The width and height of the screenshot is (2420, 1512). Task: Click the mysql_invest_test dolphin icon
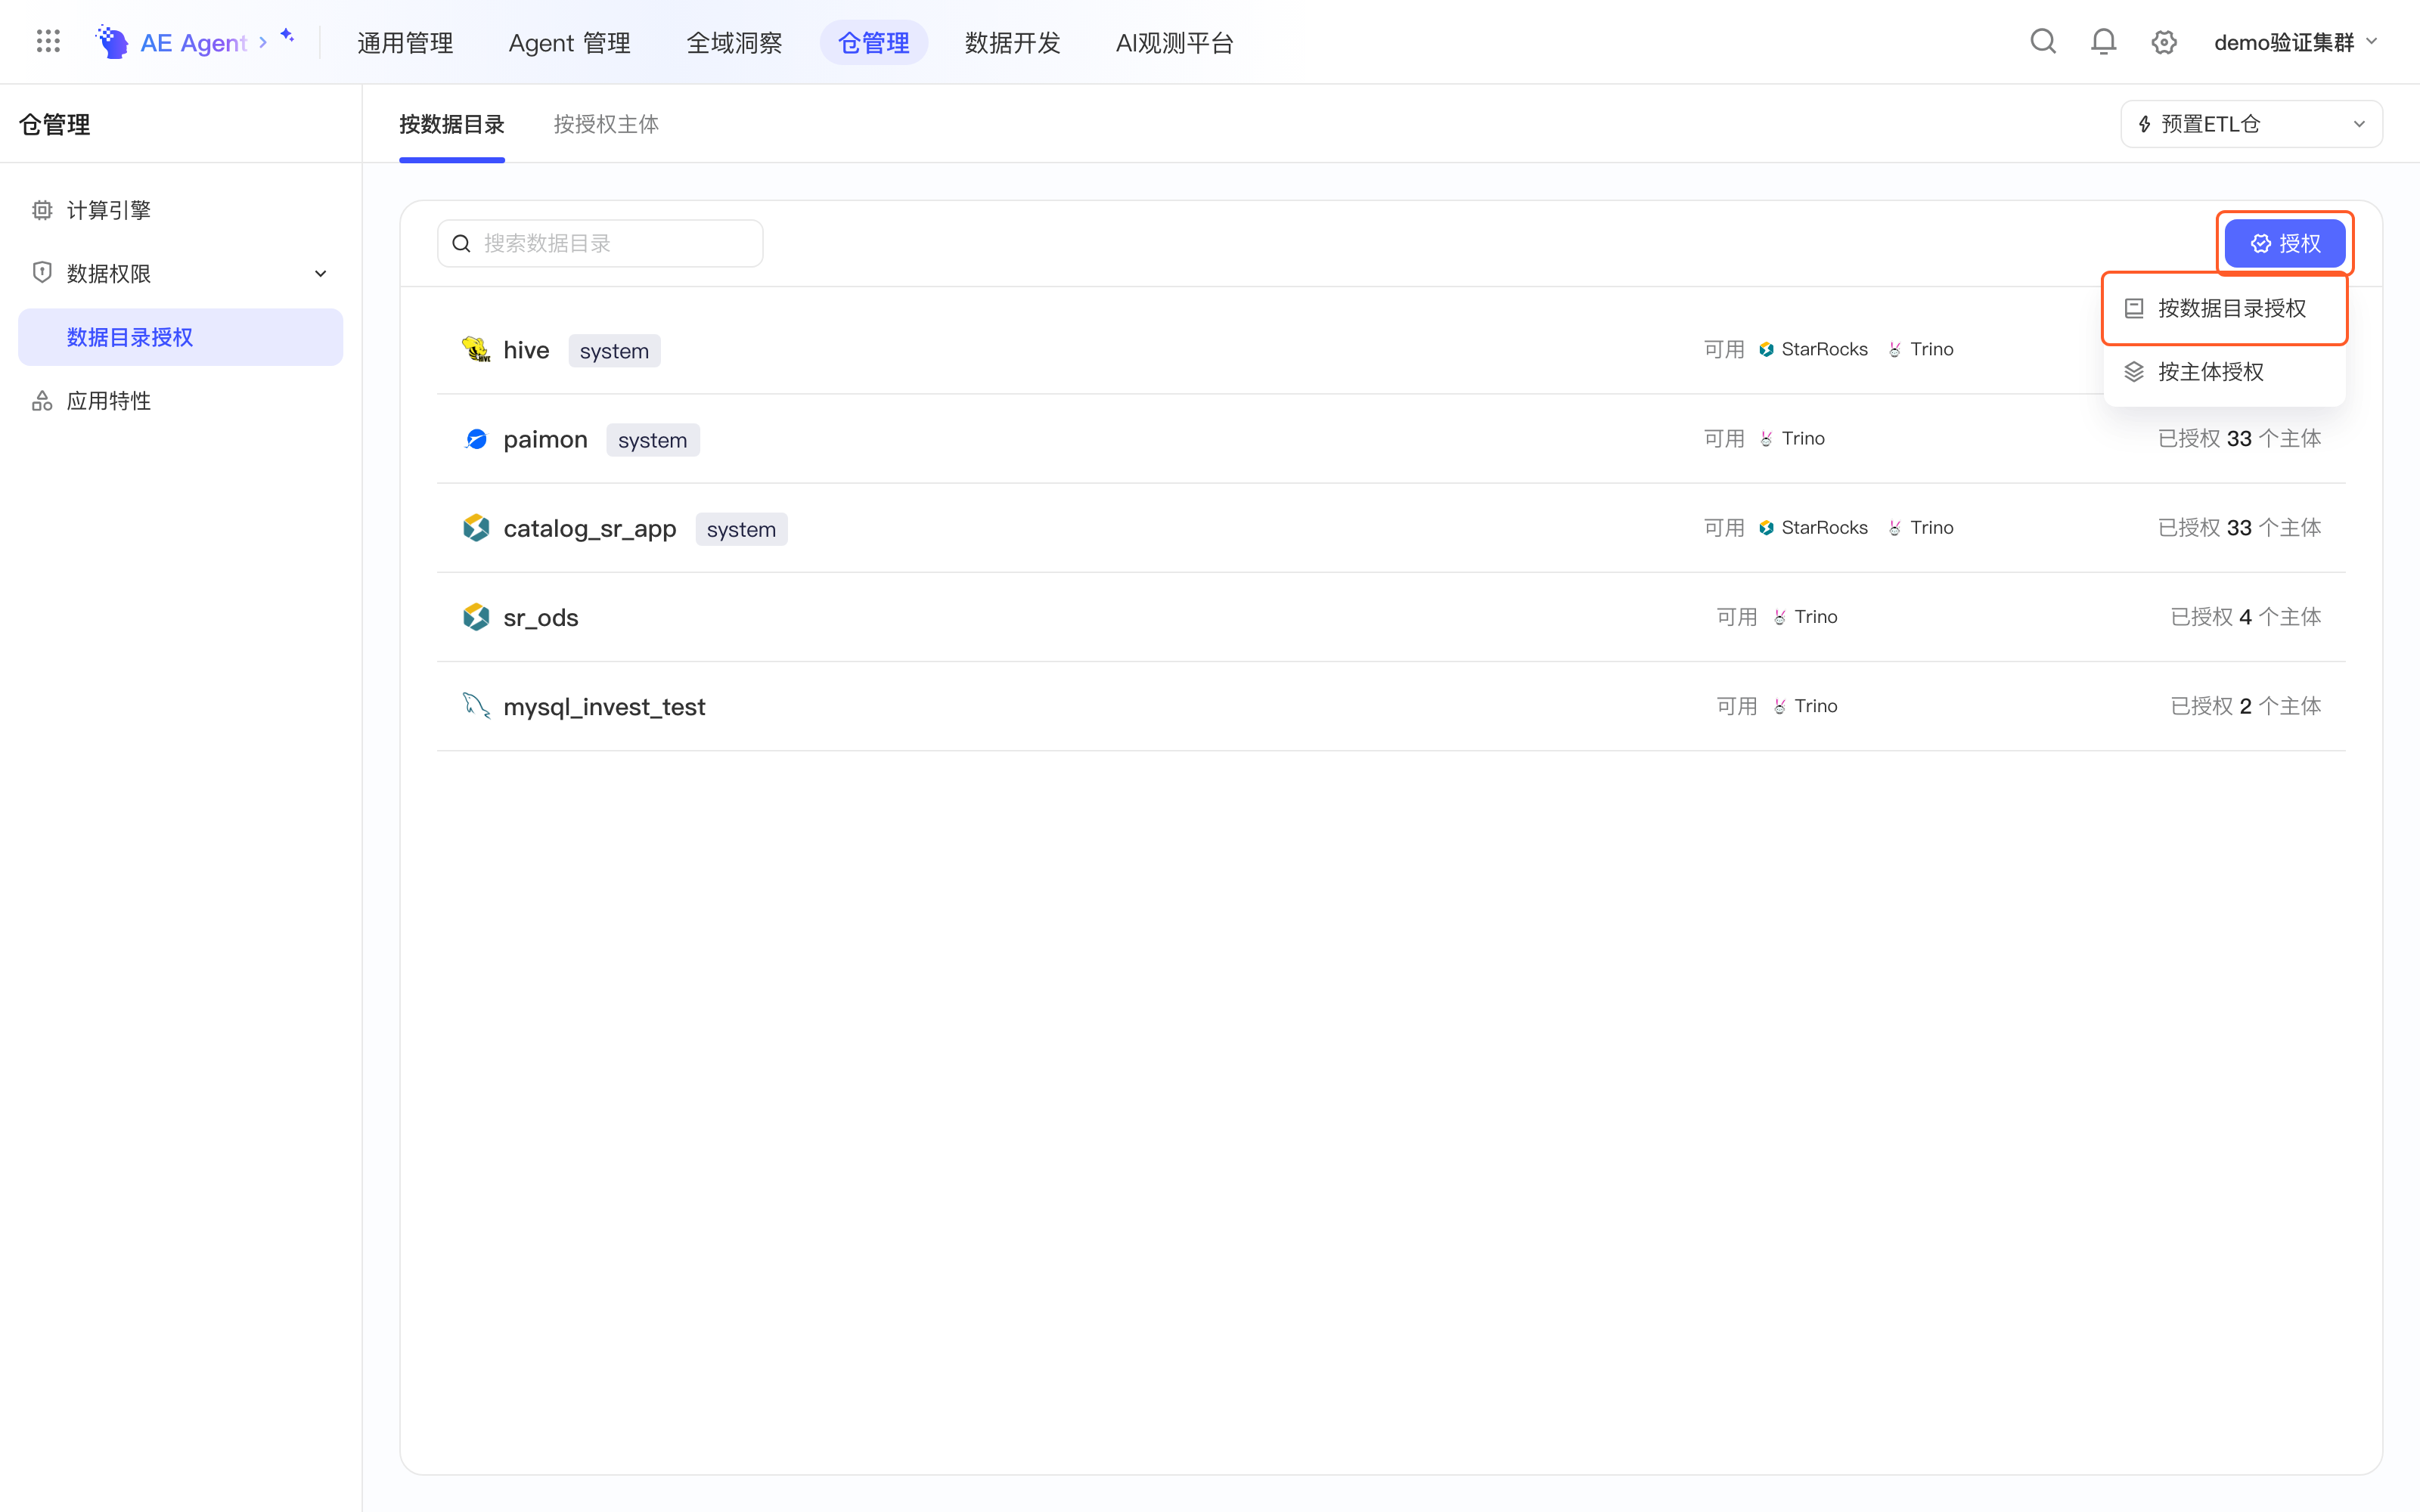[476, 705]
